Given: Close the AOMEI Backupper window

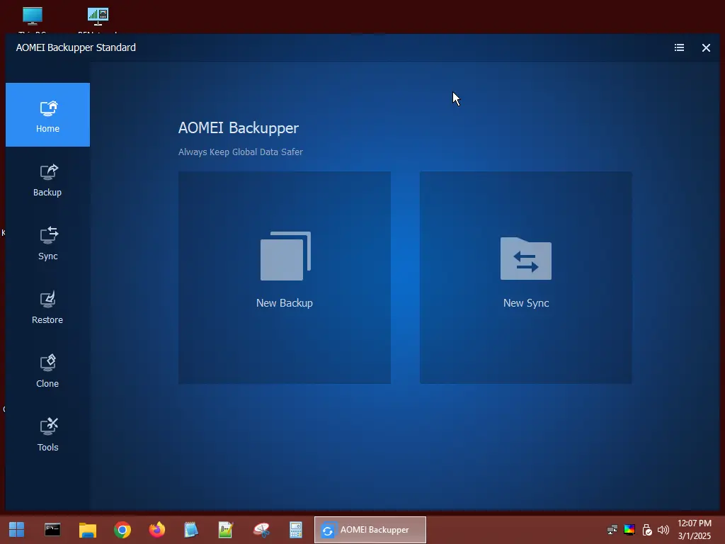Looking at the screenshot, I should click(x=706, y=47).
